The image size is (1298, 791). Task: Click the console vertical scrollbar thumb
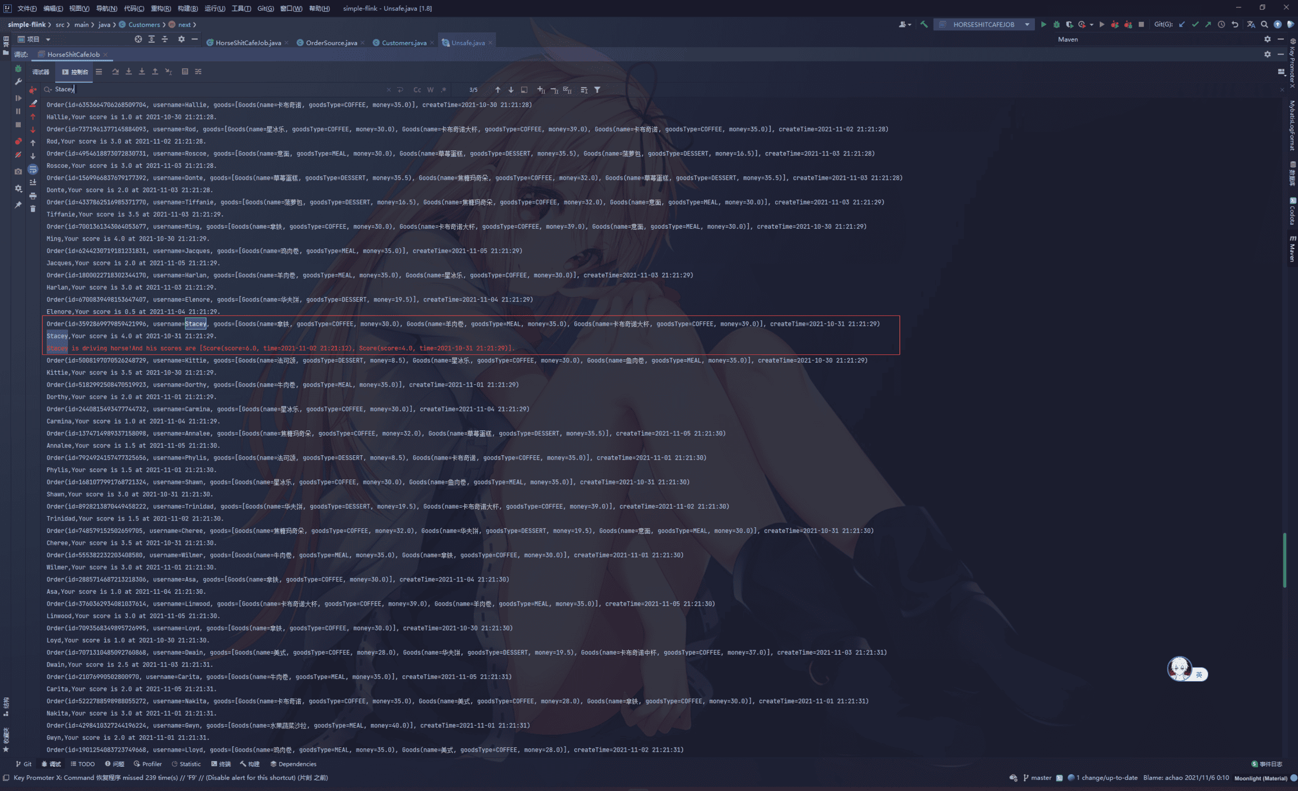1284,559
